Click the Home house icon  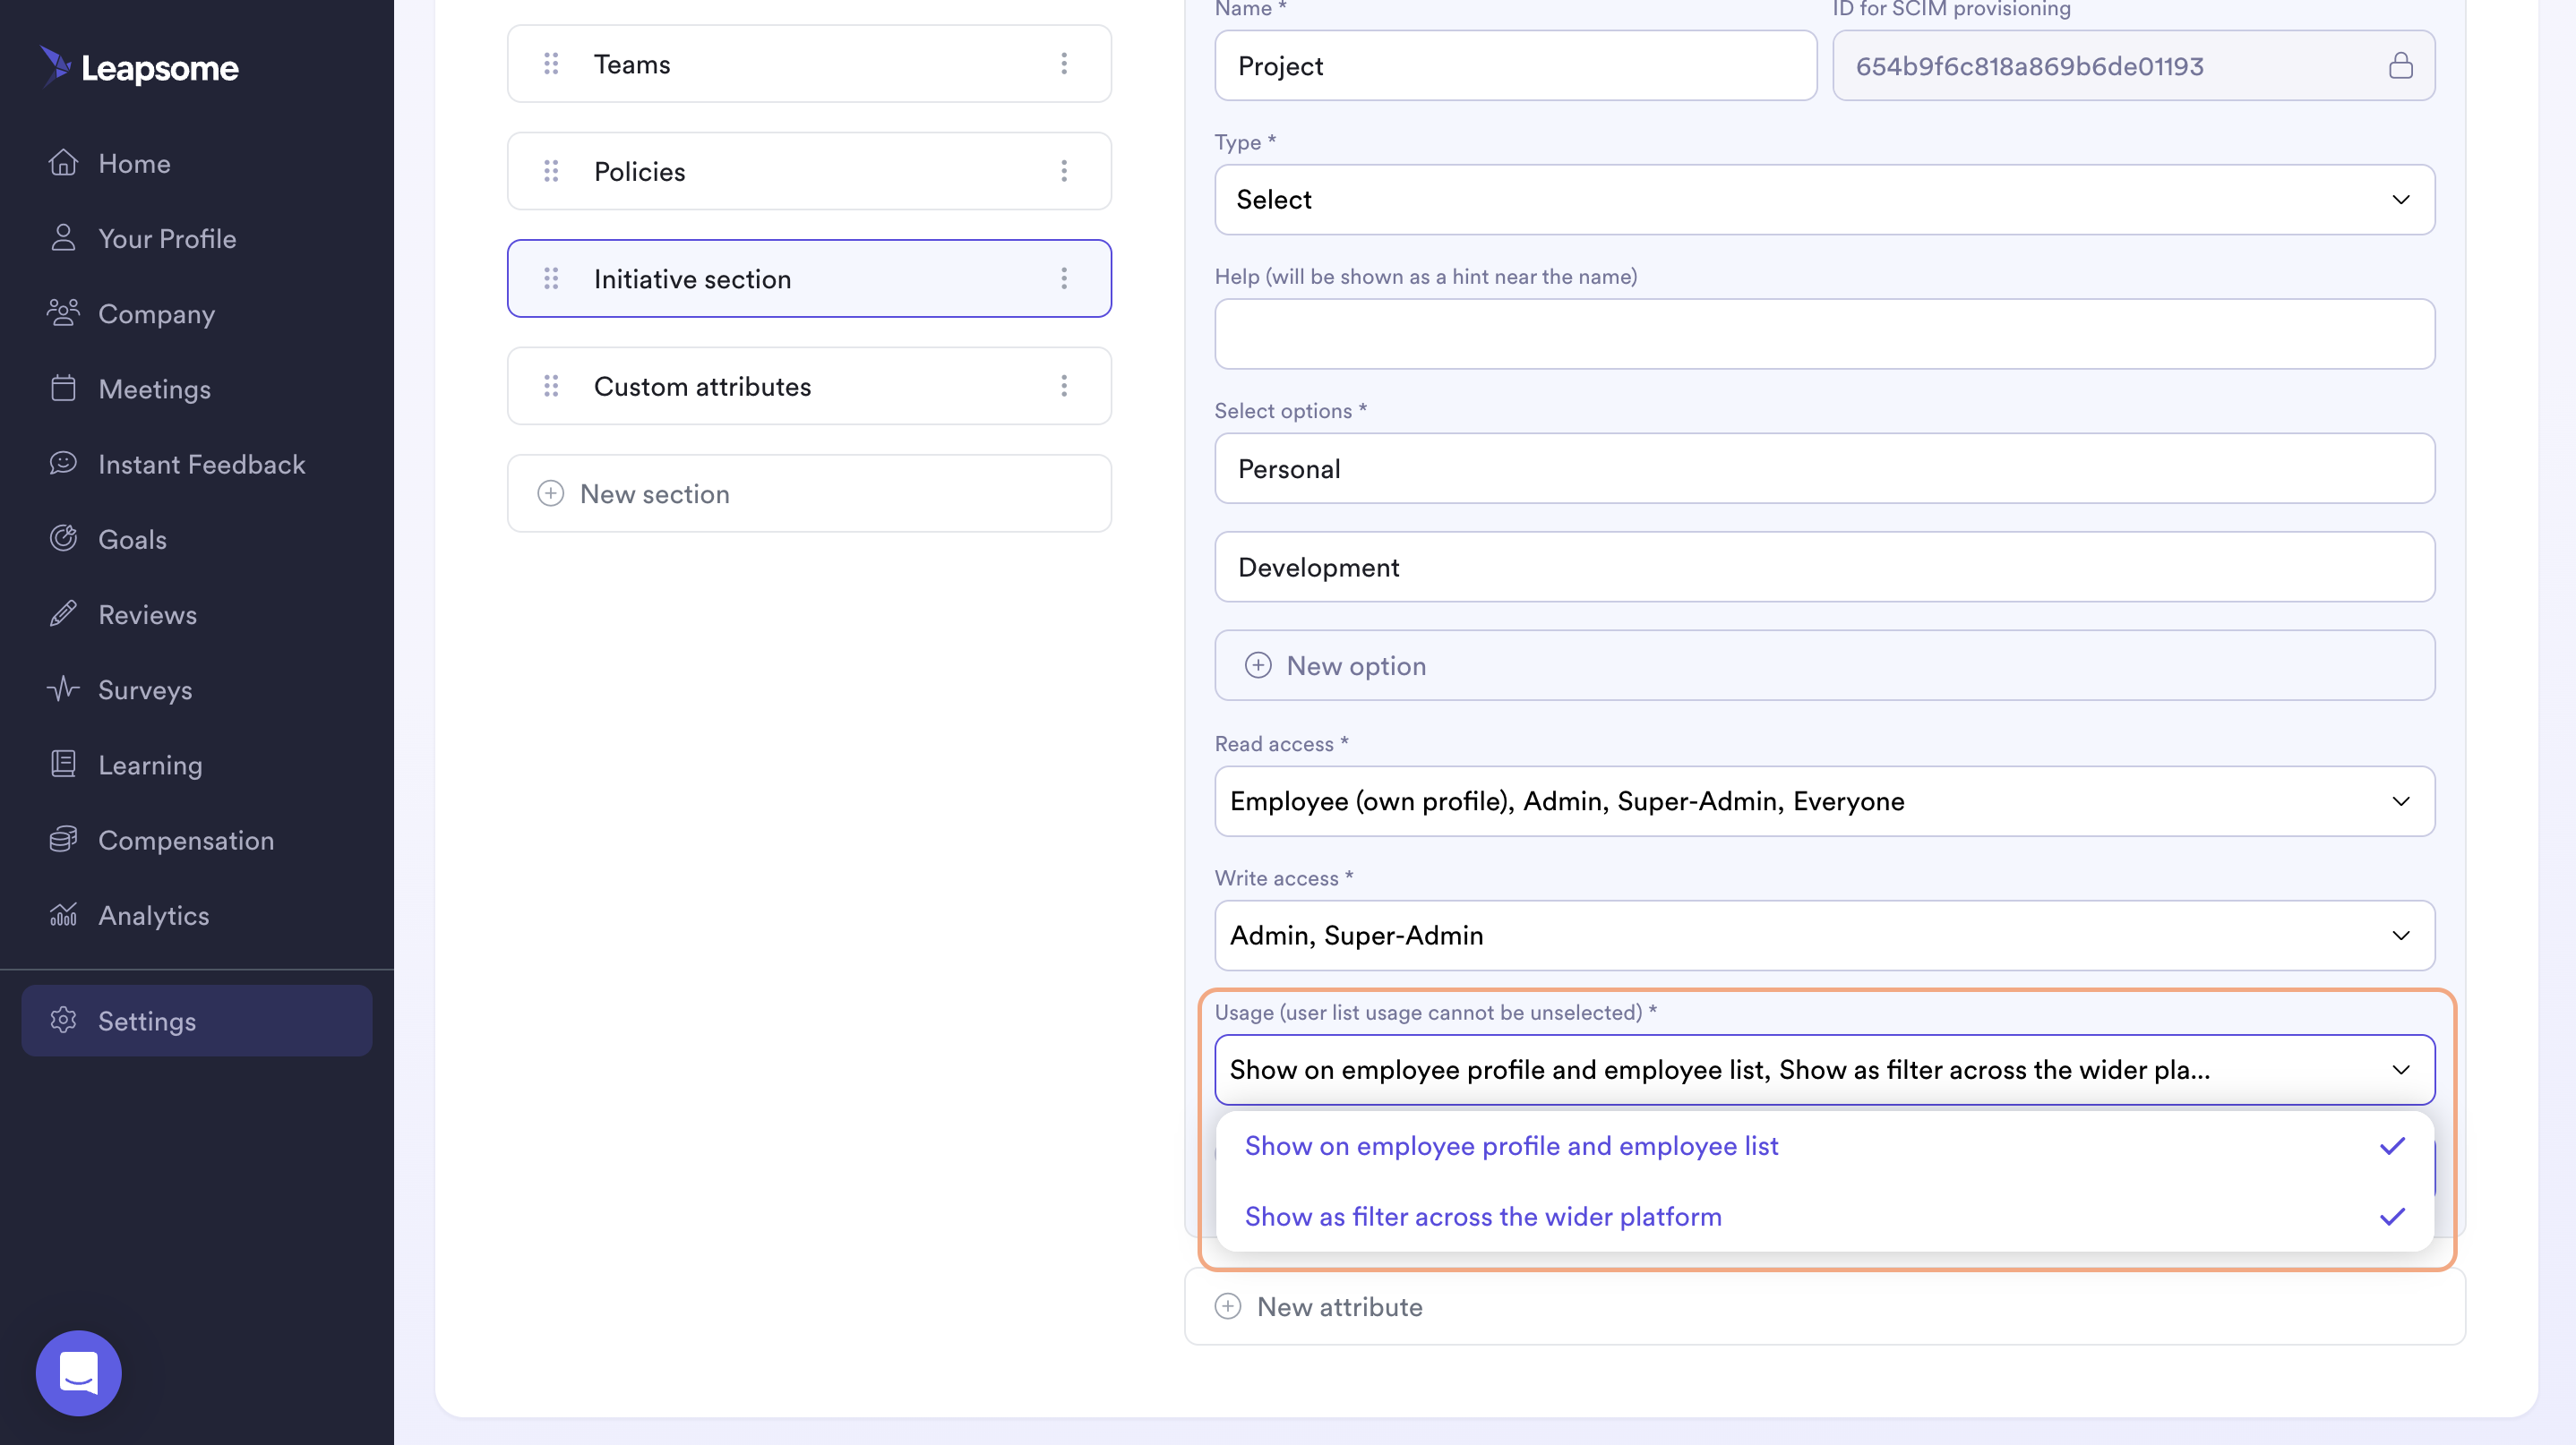[x=63, y=162]
